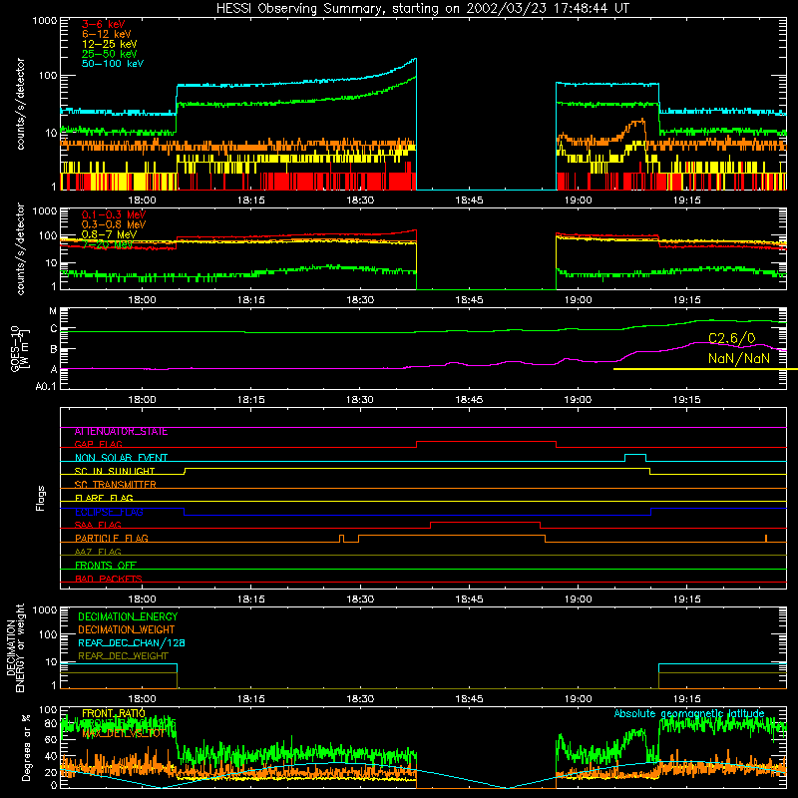The image size is (798, 798).
Task: Select the 0.1-0.3 MeV legend label
Action: pos(114,214)
